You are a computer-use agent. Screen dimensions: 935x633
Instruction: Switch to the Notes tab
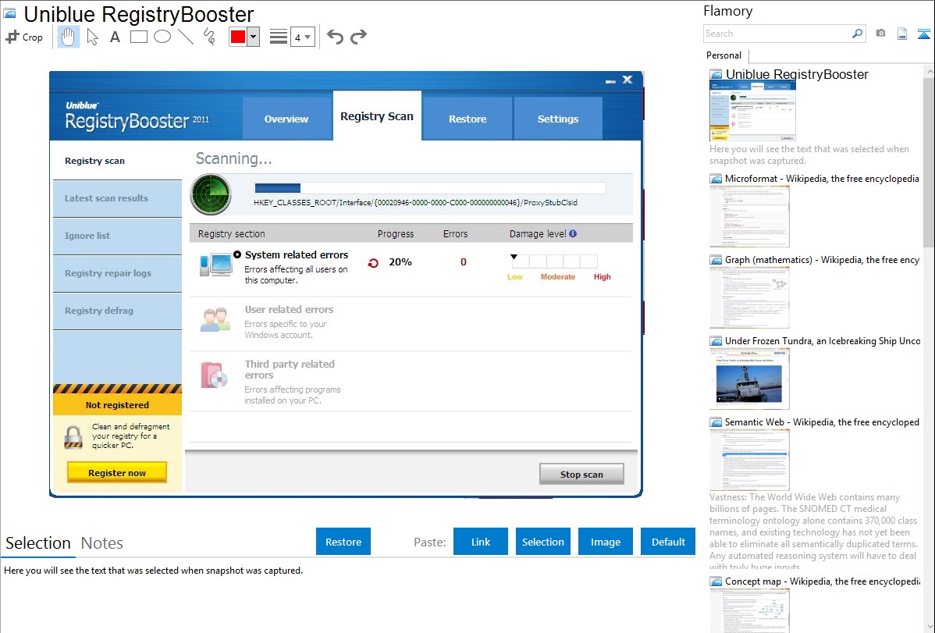click(x=102, y=543)
